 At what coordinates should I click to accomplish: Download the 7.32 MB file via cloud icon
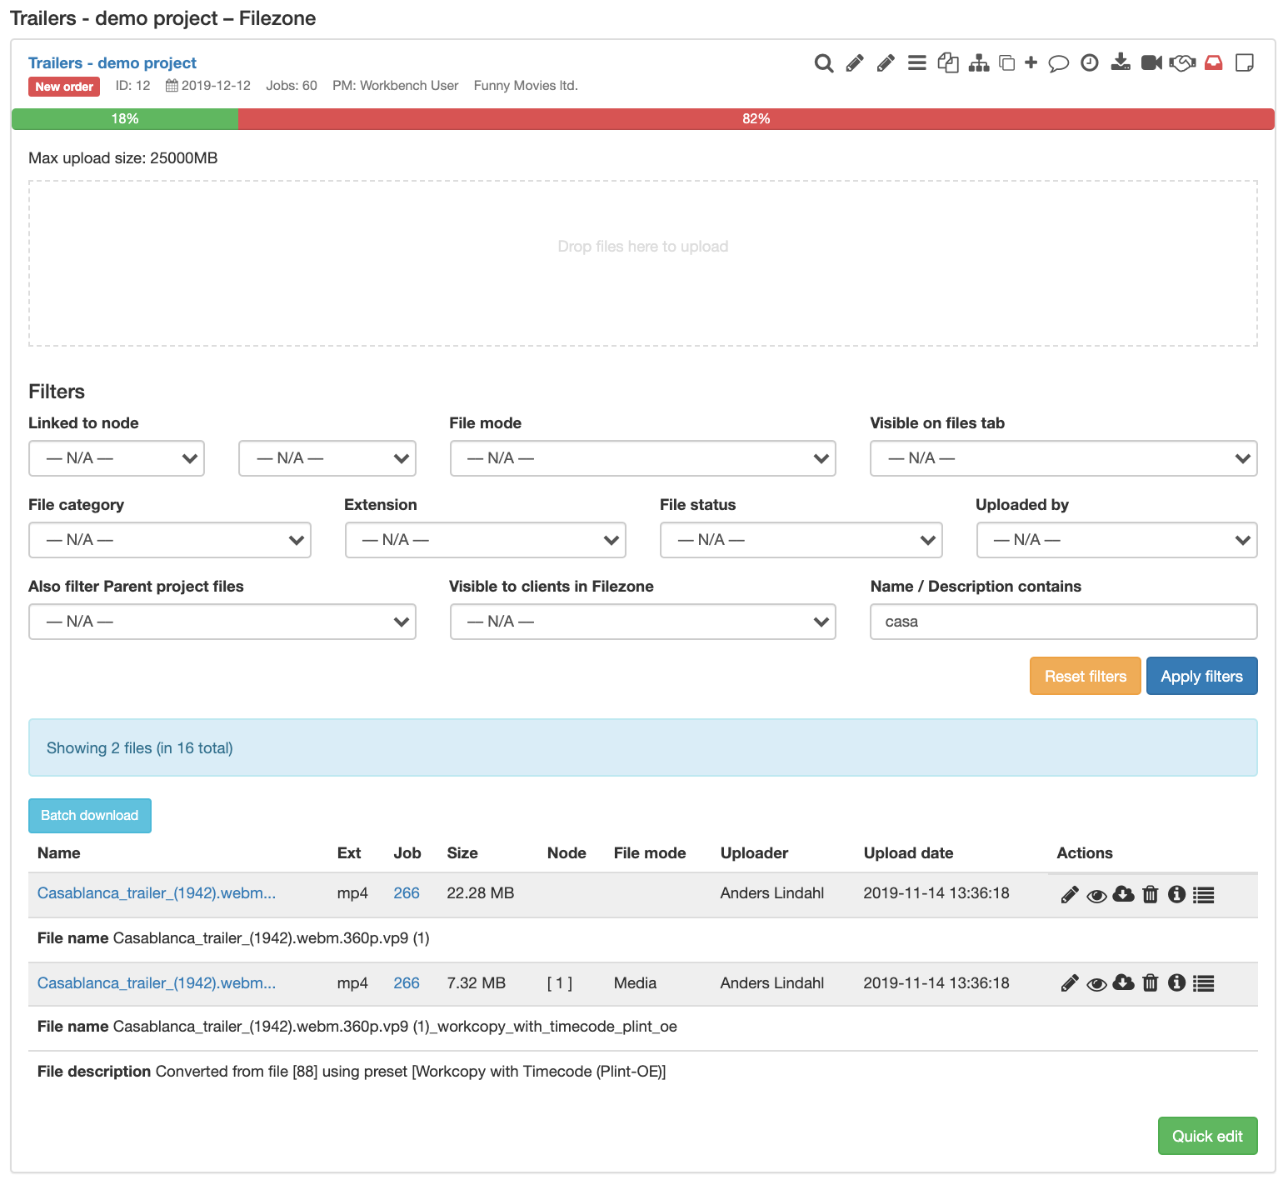pyautogui.click(x=1123, y=983)
